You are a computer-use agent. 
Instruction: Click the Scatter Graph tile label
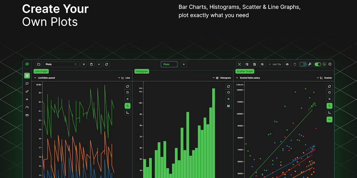(245, 71)
